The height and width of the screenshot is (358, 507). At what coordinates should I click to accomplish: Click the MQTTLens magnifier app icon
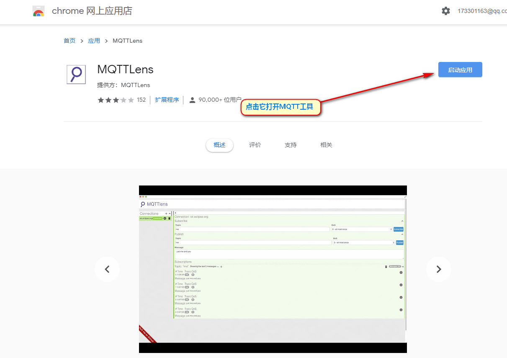point(76,75)
